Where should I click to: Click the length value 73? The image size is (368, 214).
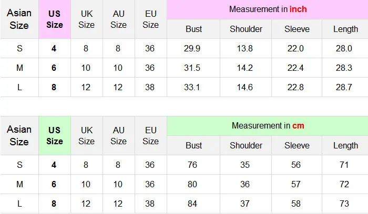coord(344,204)
